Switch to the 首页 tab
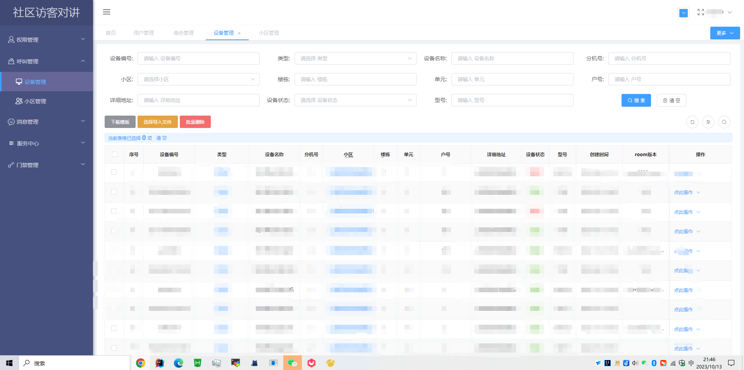 coord(111,33)
